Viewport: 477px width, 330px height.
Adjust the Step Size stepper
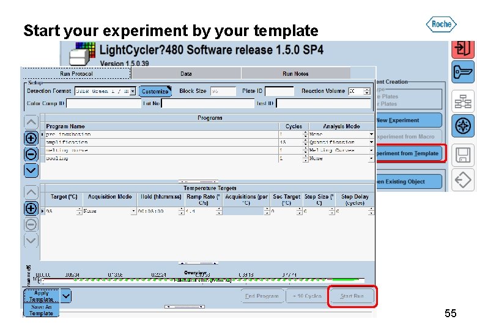331,211
